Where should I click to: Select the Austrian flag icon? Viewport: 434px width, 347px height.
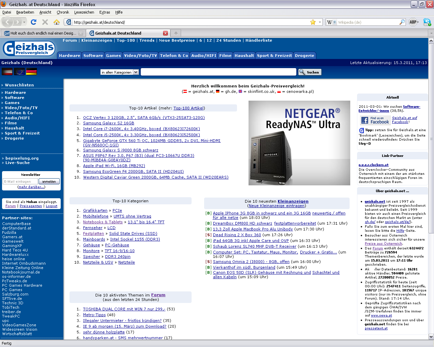click(x=7, y=72)
